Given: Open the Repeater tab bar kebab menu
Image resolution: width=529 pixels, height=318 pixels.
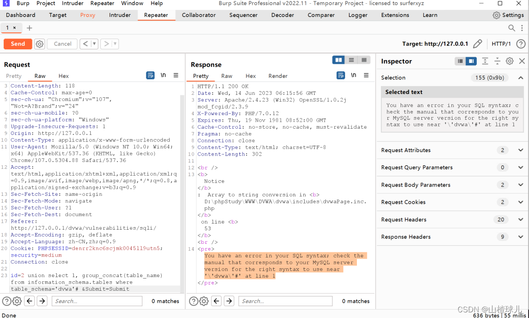Looking at the screenshot, I should pos(522,28).
